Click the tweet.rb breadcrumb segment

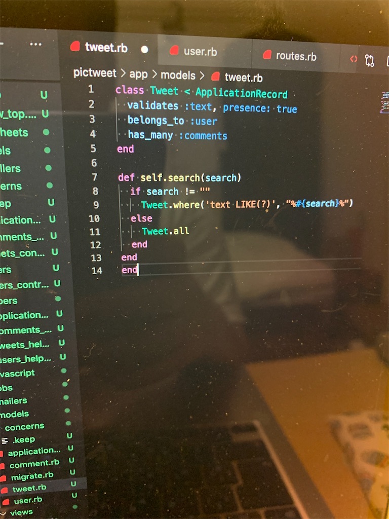click(244, 78)
